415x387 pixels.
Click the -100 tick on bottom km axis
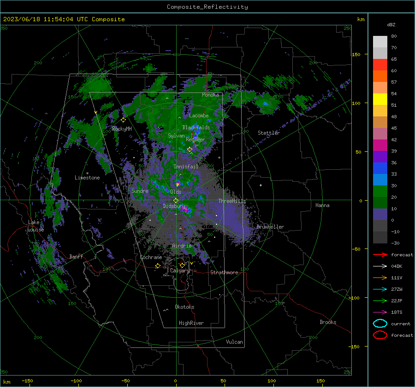[x=76, y=381]
